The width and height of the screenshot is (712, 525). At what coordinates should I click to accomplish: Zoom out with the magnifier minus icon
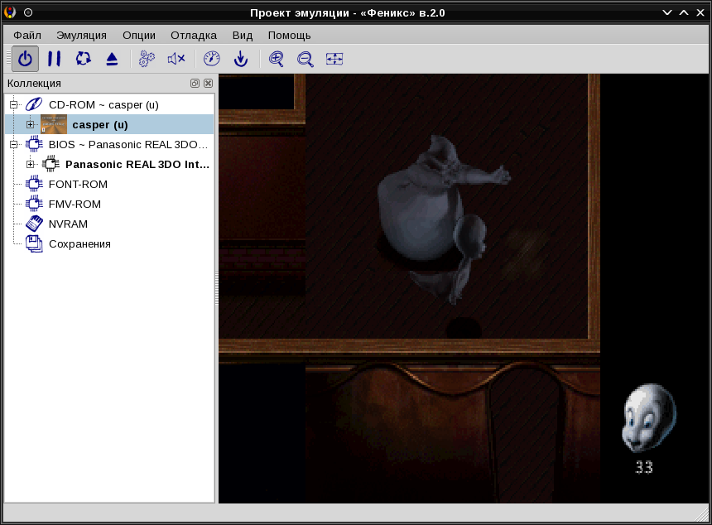pyautogui.click(x=305, y=59)
